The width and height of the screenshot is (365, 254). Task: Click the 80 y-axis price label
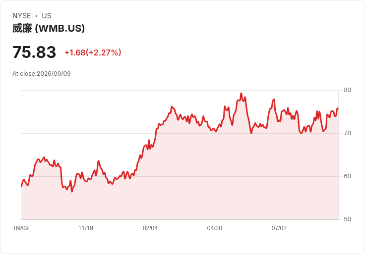pyautogui.click(x=347, y=90)
